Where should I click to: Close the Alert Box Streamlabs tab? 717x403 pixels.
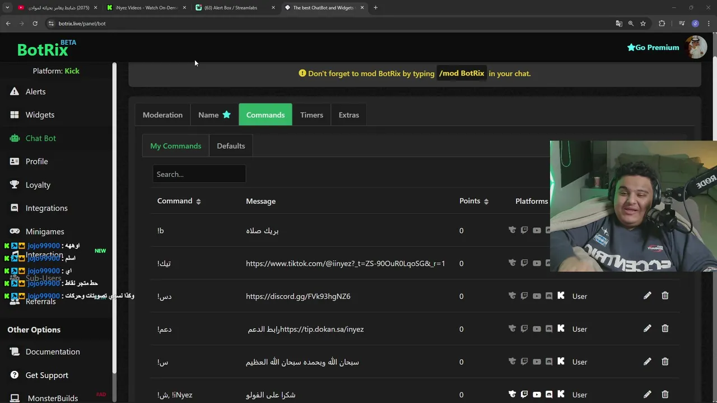[x=273, y=8]
